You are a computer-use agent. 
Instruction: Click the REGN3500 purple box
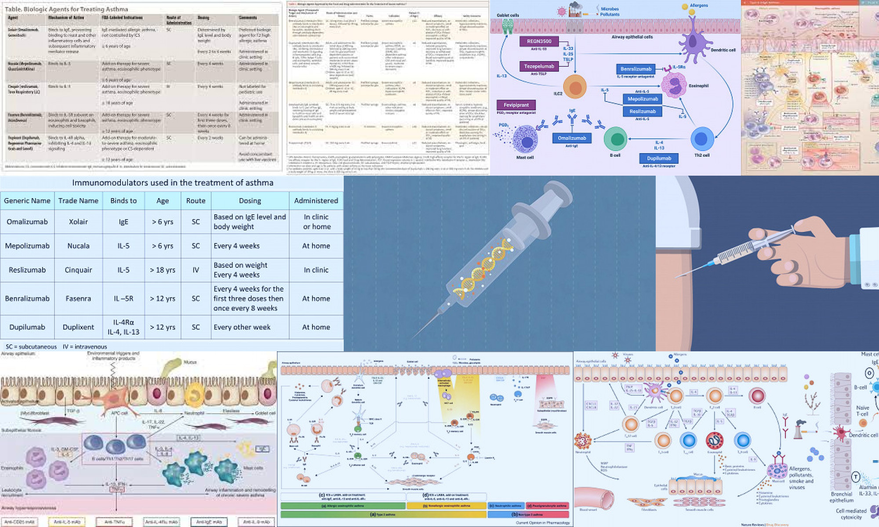pos(539,41)
